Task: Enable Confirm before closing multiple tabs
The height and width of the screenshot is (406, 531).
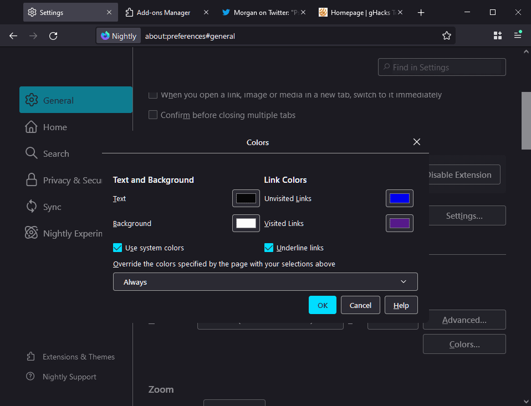Action: coord(153,115)
